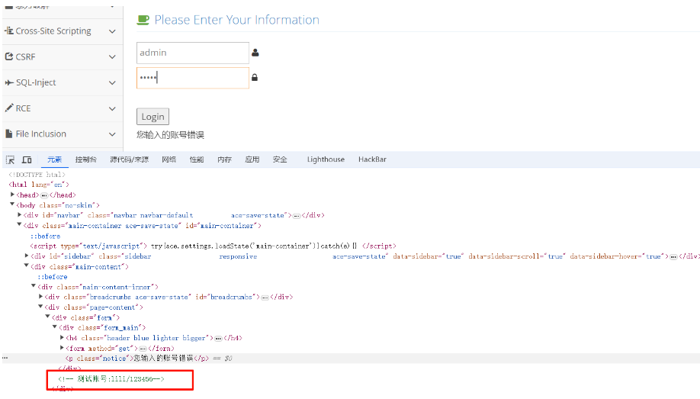Open the RCE menu item

click(63, 108)
